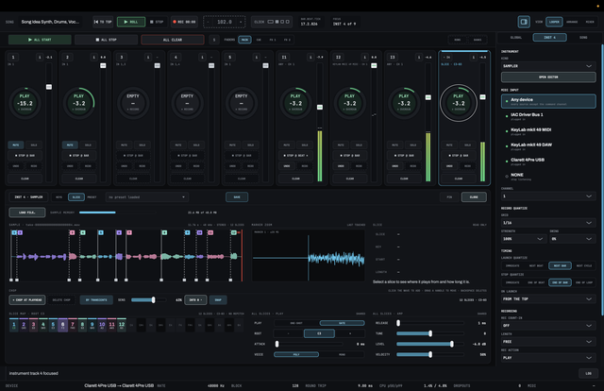Switch to the Arrange view
This screenshot has width=604, height=391.
572,22
